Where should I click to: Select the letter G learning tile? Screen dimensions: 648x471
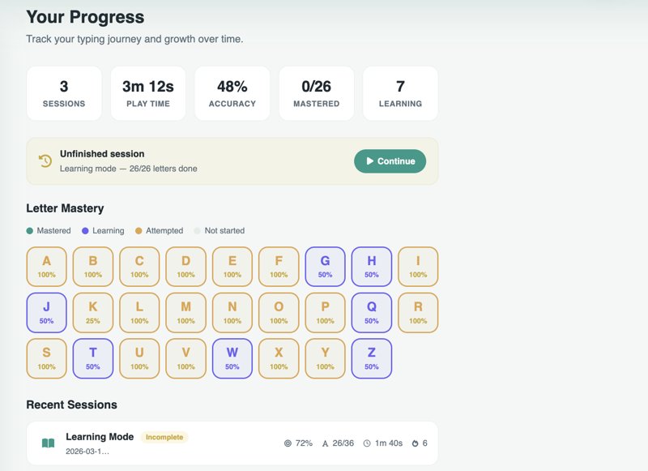click(325, 267)
